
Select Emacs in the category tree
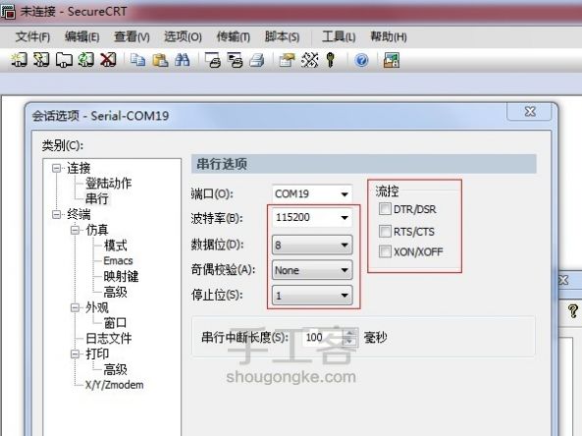118,260
